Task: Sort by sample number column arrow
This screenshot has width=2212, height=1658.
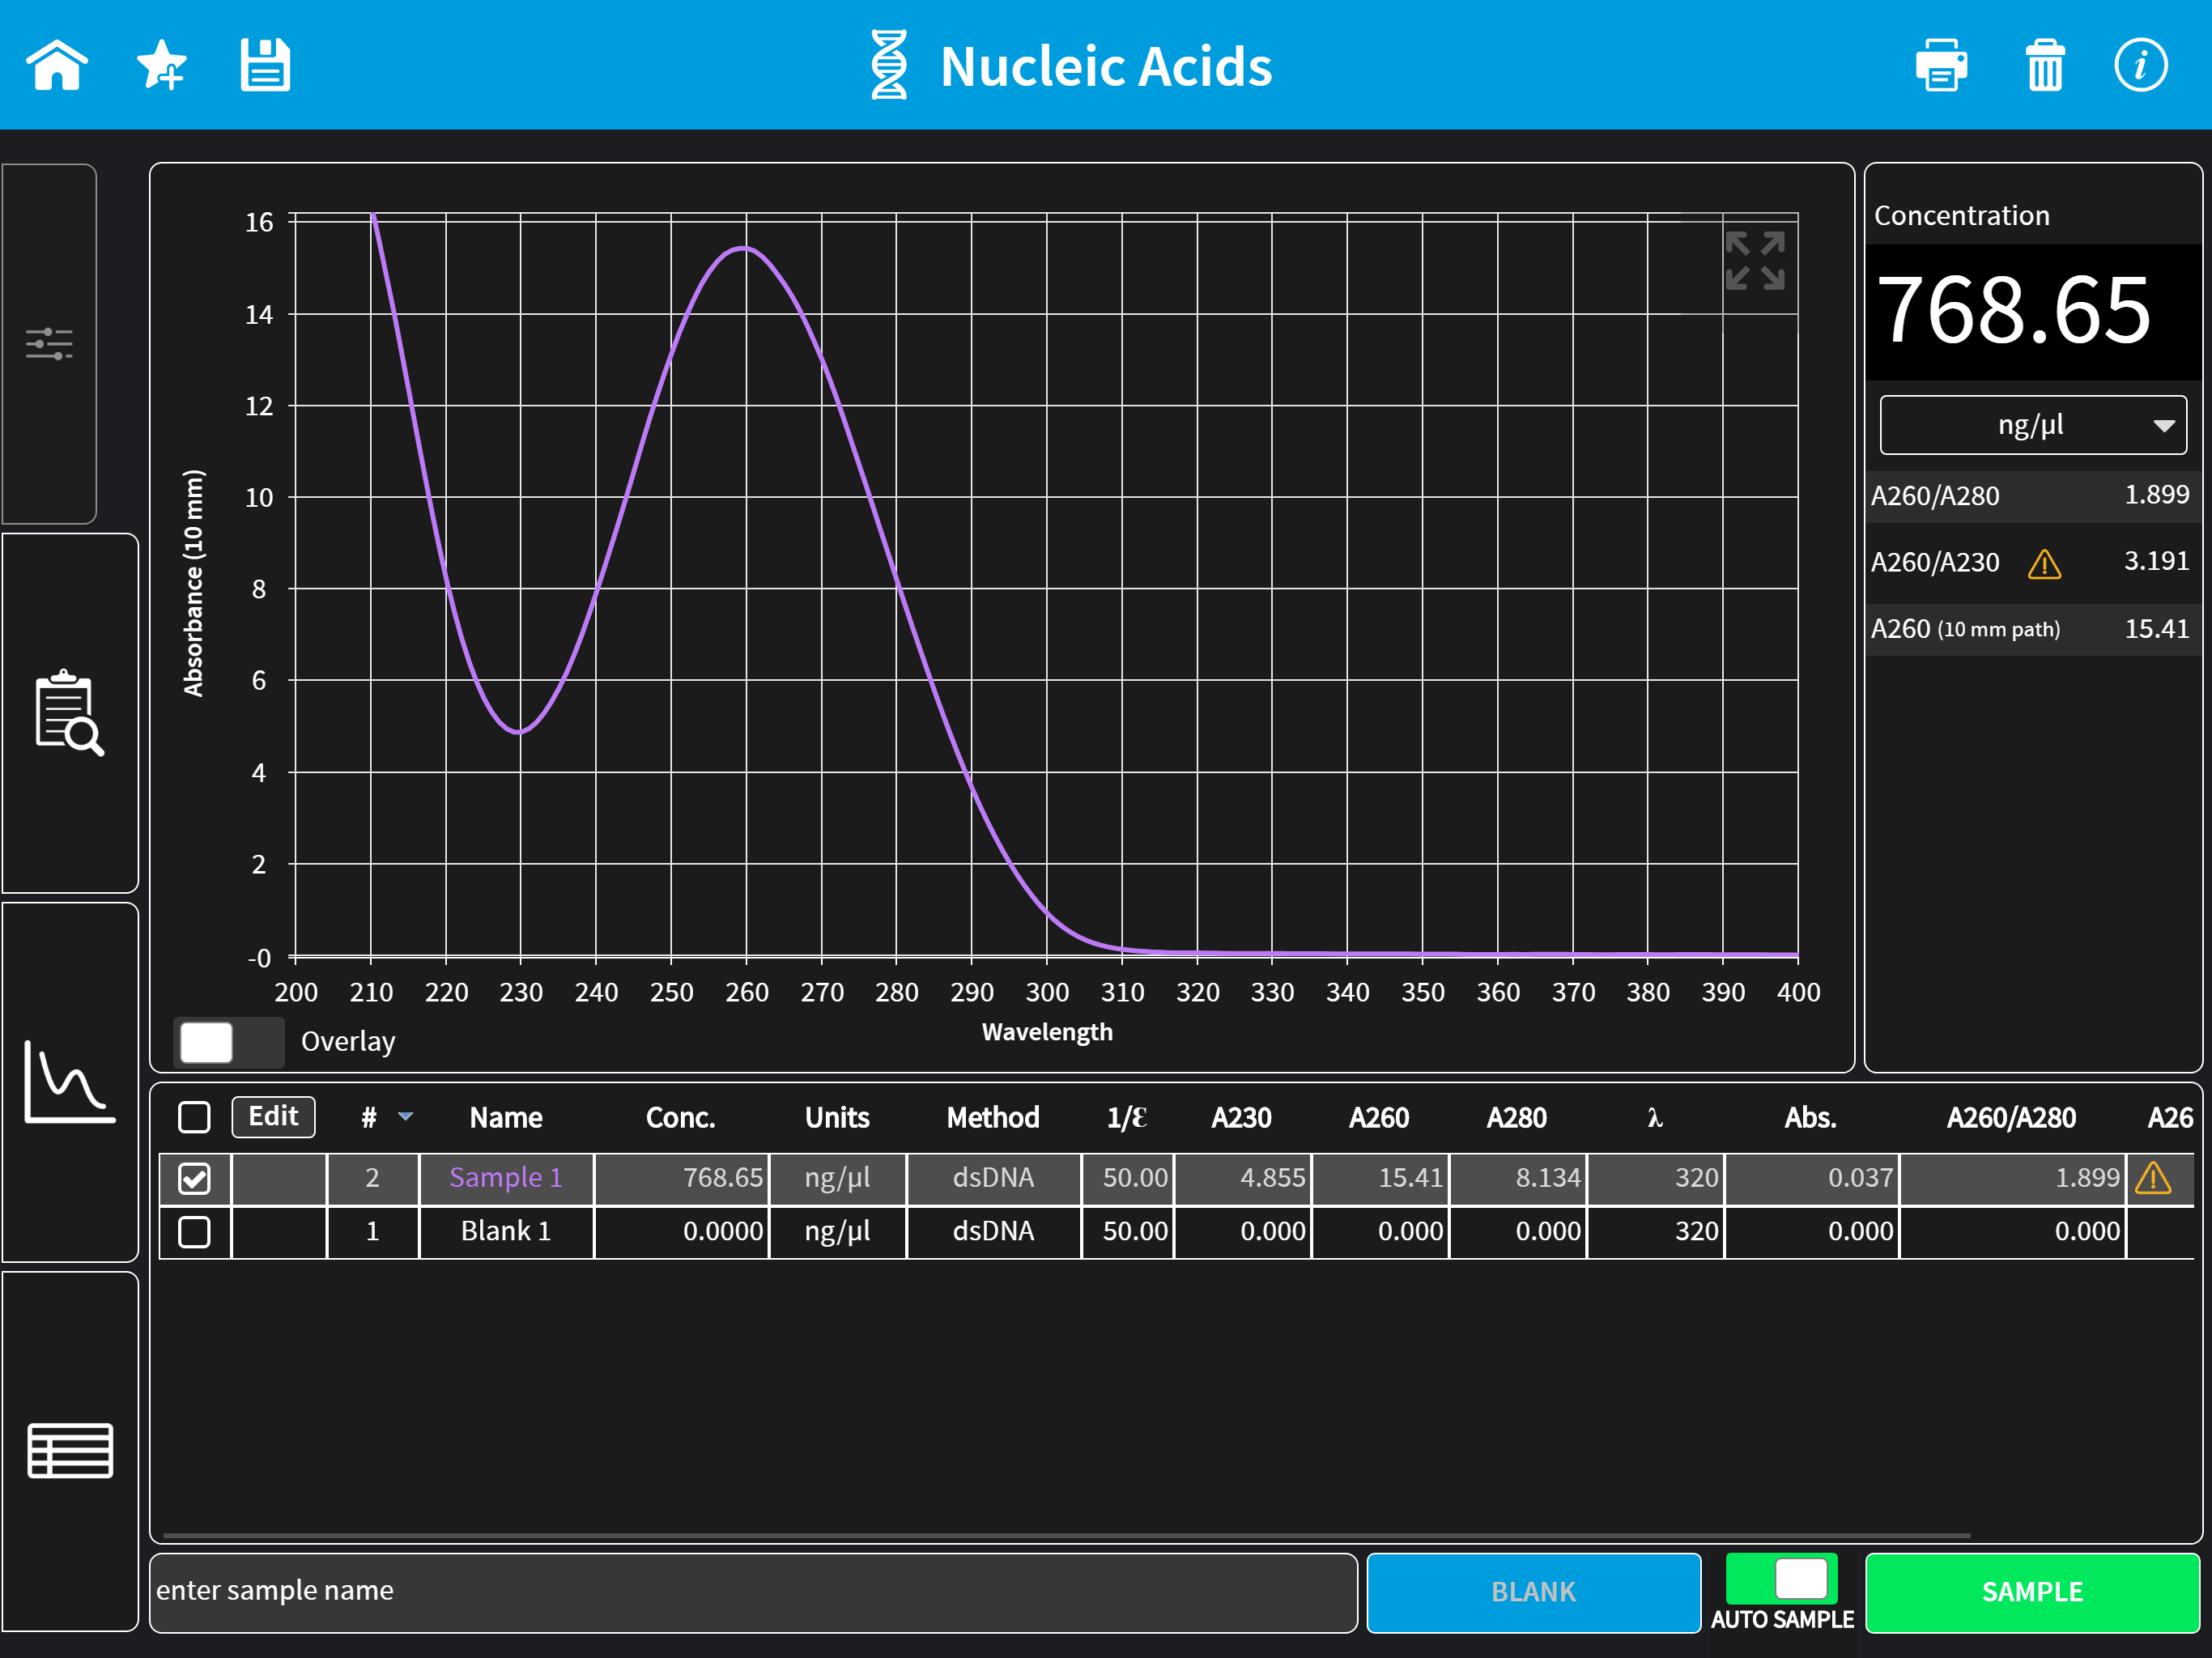Action: [x=405, y=1116]
